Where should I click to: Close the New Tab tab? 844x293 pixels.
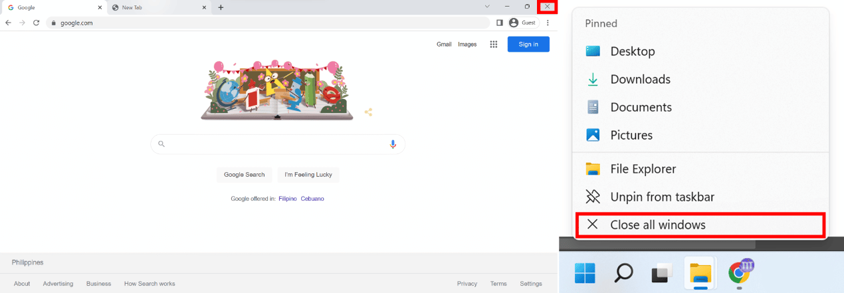[x=205, y=7]
